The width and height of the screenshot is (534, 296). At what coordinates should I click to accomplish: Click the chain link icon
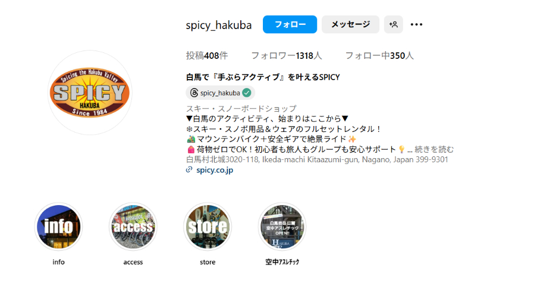[x=189, y=170]
